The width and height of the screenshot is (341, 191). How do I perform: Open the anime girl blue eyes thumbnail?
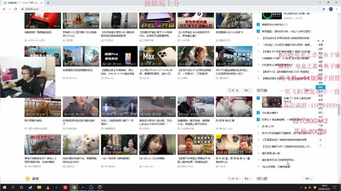coord(234,144)
